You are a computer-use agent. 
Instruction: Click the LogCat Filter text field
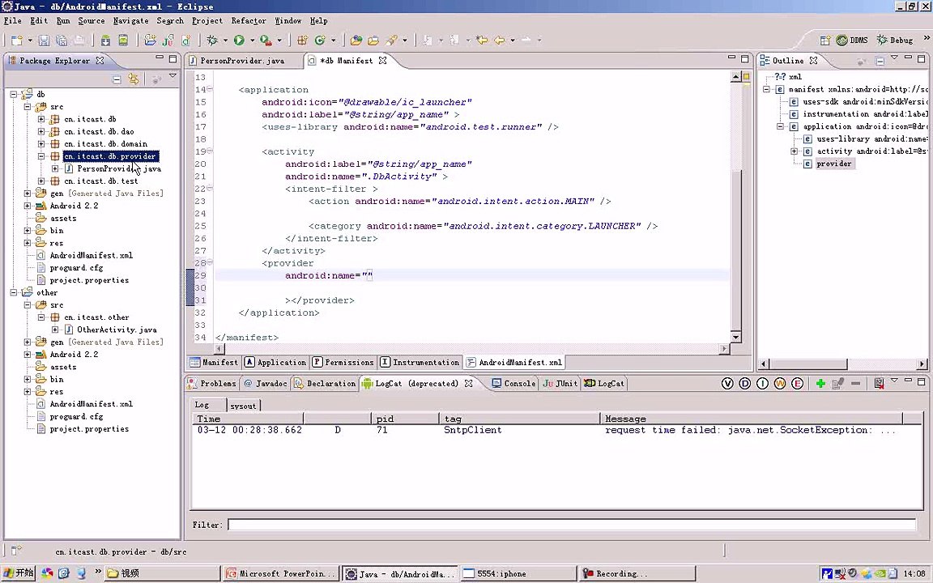pyautogui.click(x=567, y=525)
